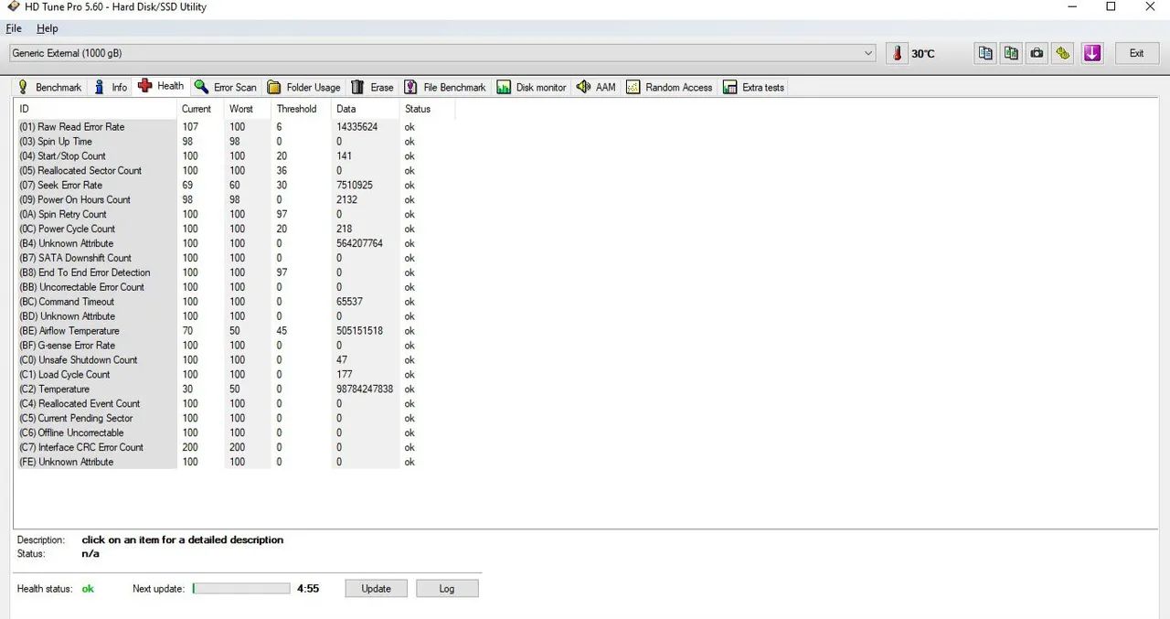
Task: Switch to the Benchmark tab
Action: (49, 87)
